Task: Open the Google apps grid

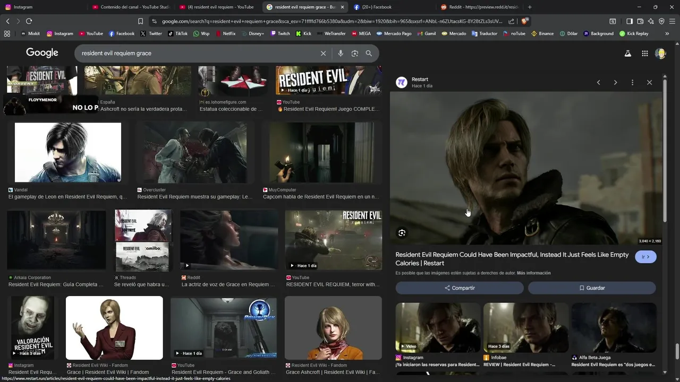Action: coord(645,53)
